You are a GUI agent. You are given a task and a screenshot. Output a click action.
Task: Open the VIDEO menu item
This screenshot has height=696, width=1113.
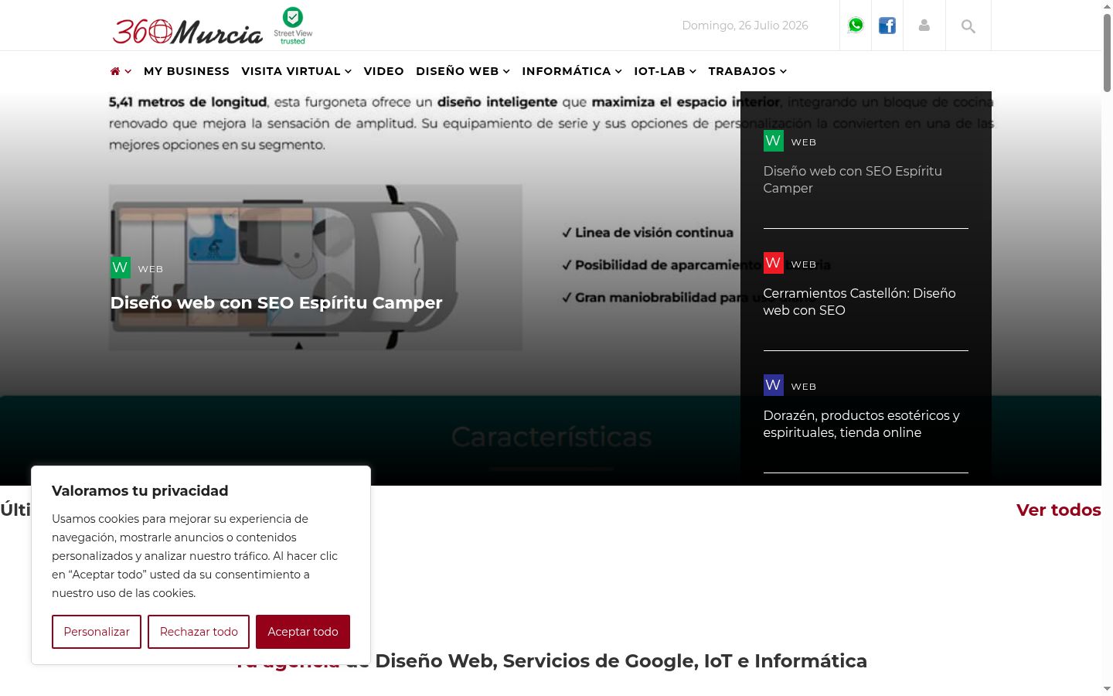[384, 71]
